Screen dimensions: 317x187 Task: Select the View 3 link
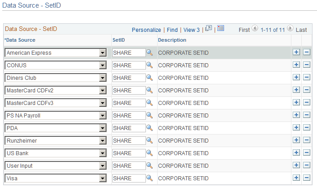[x=191, y=30]
